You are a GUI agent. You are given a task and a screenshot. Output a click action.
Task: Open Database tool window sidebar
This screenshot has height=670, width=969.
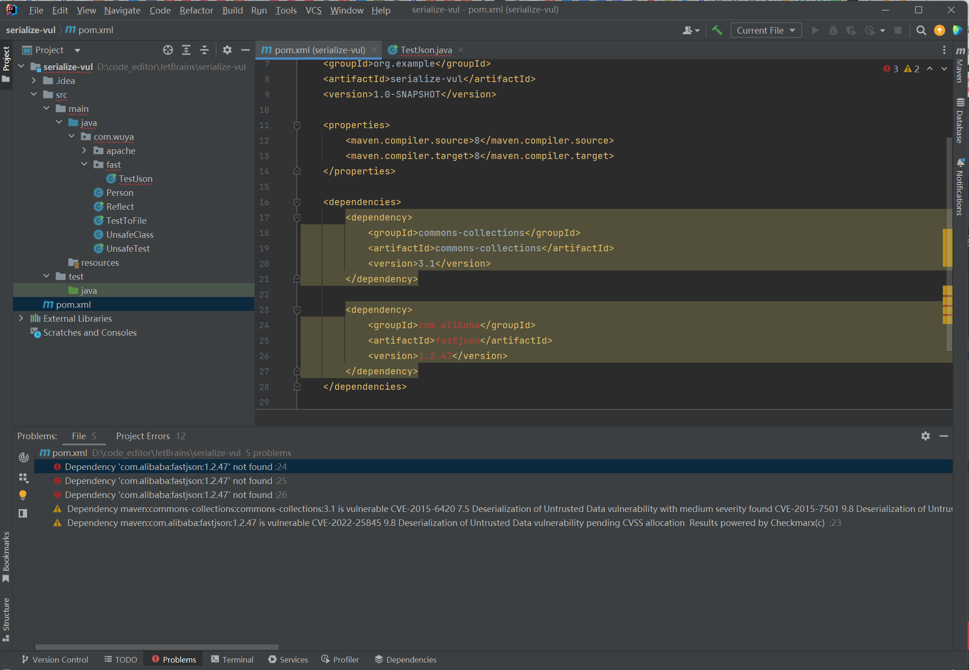[x=960, y=120]
